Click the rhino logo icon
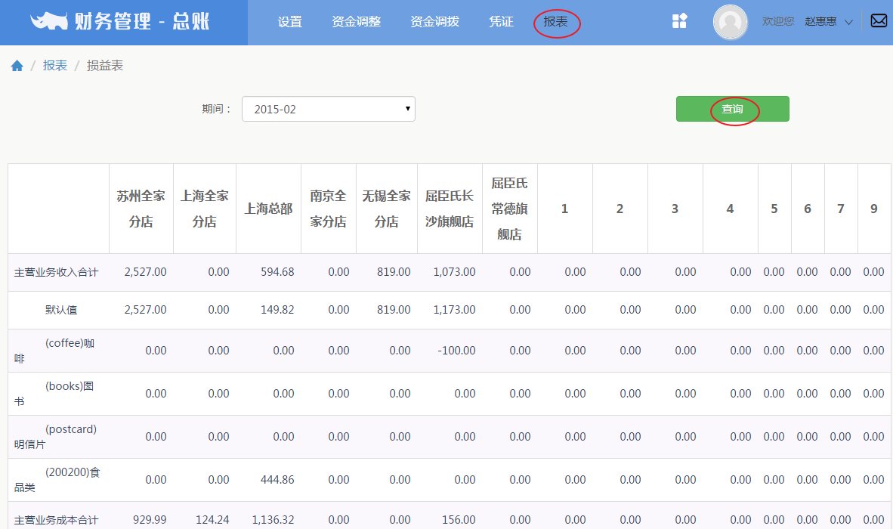 pos(49,21)
